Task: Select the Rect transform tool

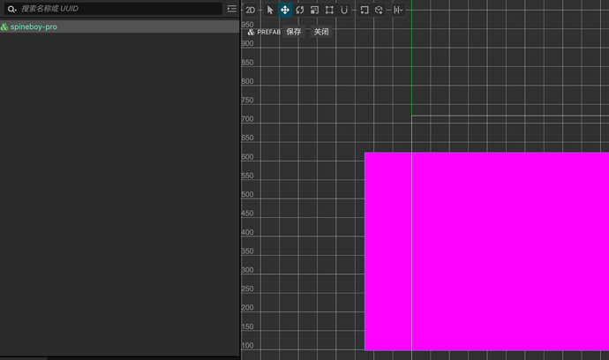Action: coord(329,10)
